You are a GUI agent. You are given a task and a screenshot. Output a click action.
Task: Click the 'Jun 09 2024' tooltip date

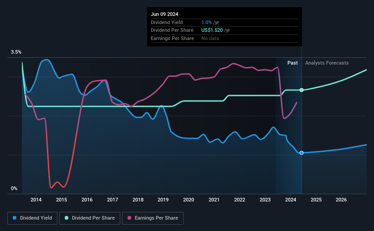[164, 14]
